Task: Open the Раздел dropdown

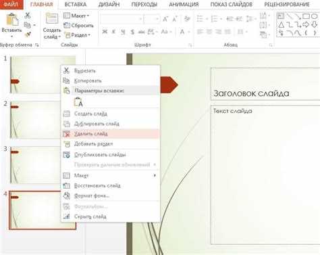Action: [77, 35]
